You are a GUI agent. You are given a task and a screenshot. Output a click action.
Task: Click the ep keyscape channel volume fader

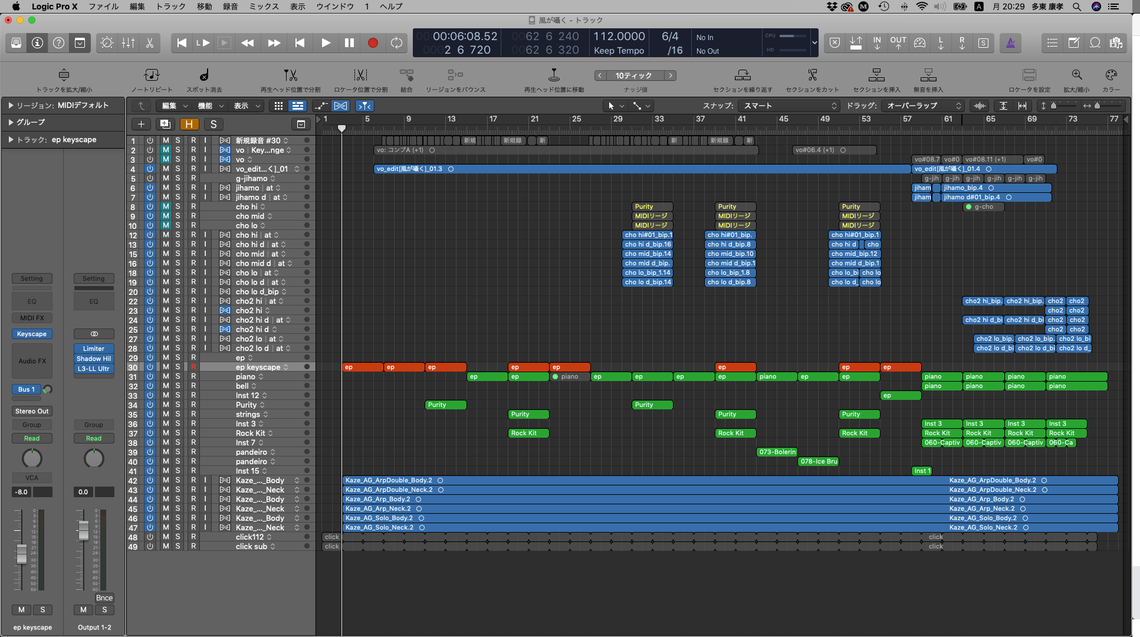[x=22, y=553]
